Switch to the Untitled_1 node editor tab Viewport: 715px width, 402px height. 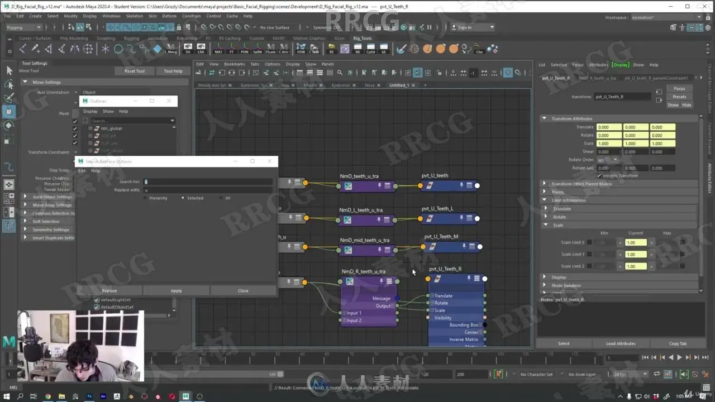pos(399,85)
